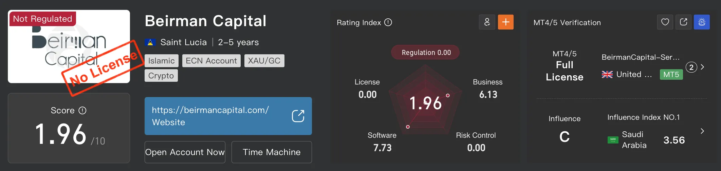The height and width of the screenshot is (171, 721).
Task: Click the heart favorite icon
Action: (x=665, y=22)
